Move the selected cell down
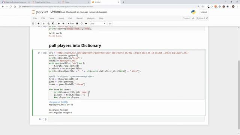240x135 pixels. coord(63,24)
